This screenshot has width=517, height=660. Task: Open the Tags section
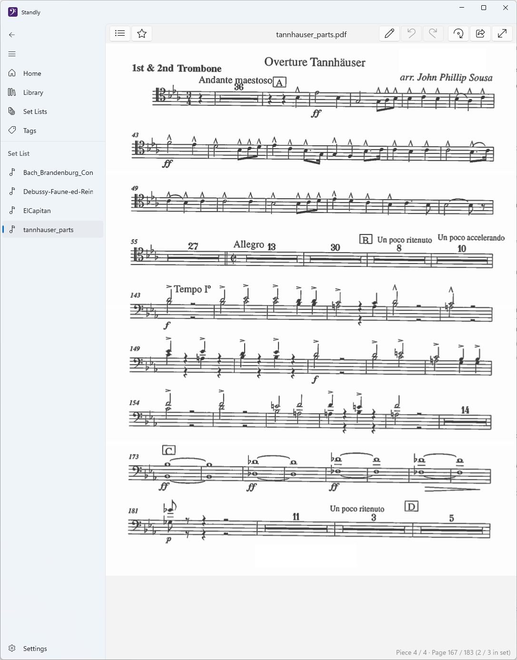[x=52, y=131]
